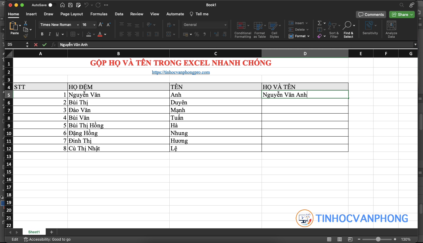Click the AutoSum sigma icon
This screenshot has width=423, height=243.
click(320, 23)
